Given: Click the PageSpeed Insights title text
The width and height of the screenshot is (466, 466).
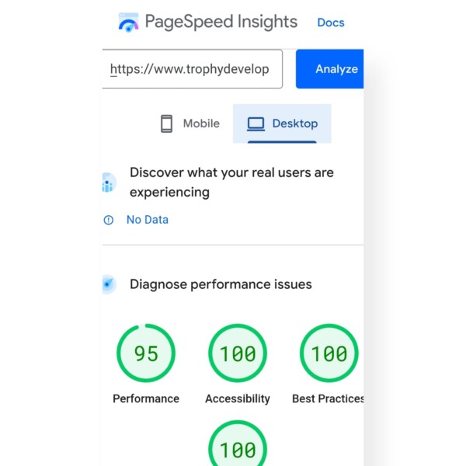Looking at the screenshot, I should tap(221, 22).
